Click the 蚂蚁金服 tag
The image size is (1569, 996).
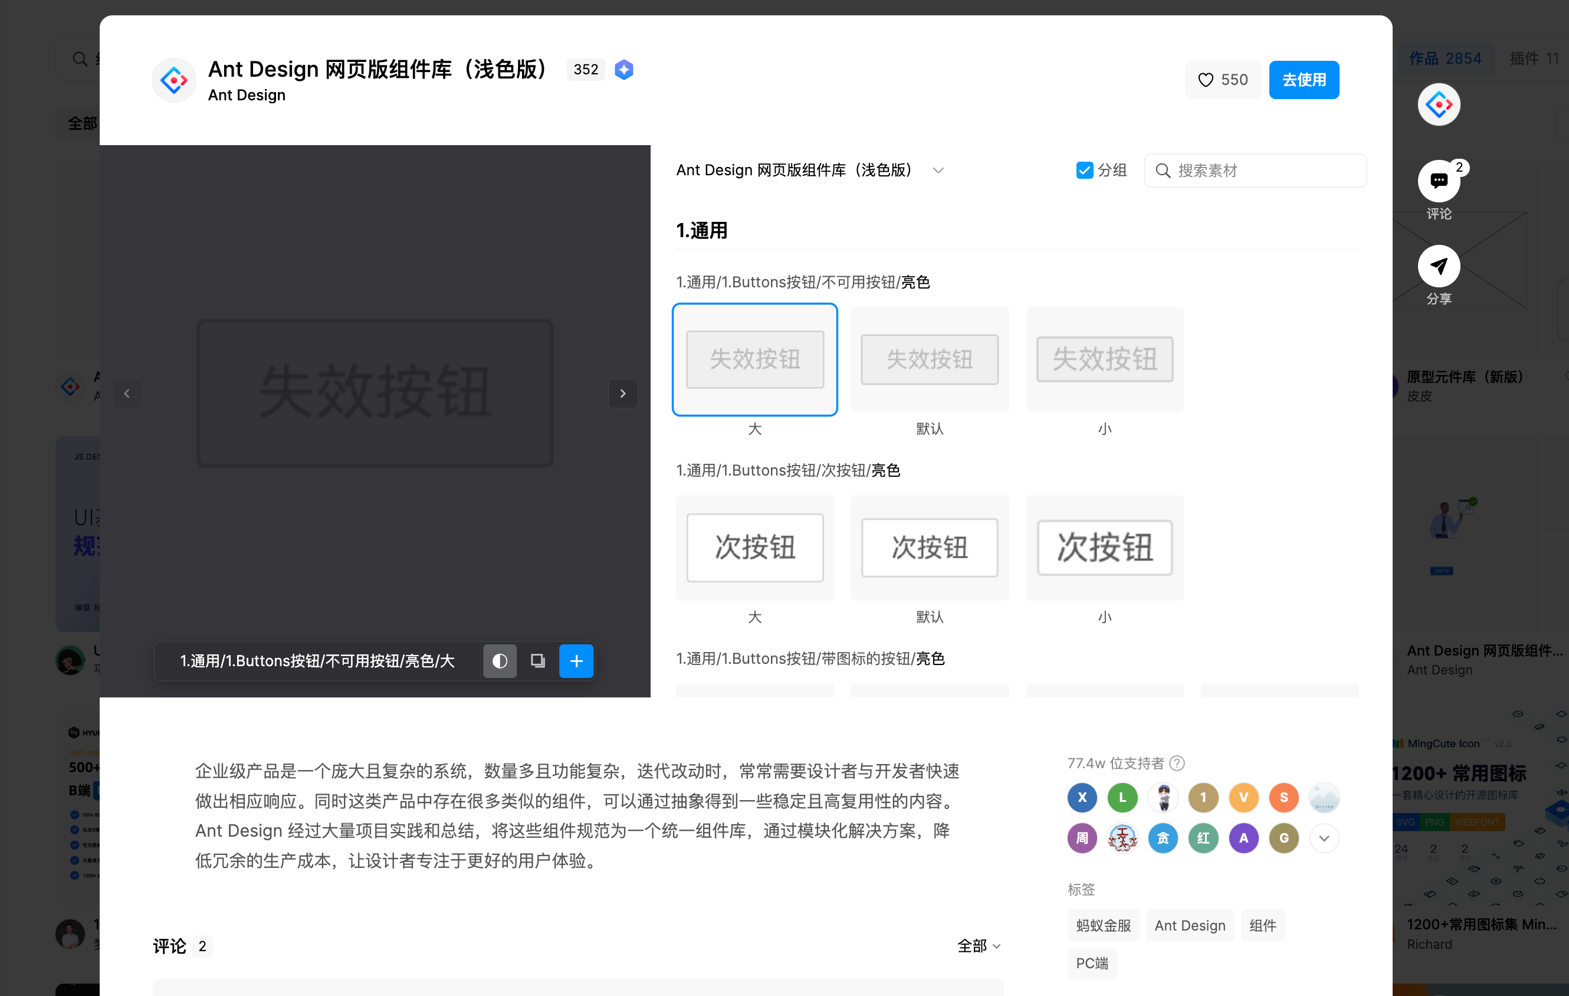[1103, 925]
